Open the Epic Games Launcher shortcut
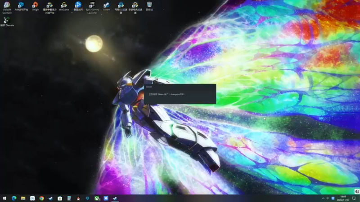The height and width of the screenshot is (202, 360). pyautogui.click(x=92, y=8)
